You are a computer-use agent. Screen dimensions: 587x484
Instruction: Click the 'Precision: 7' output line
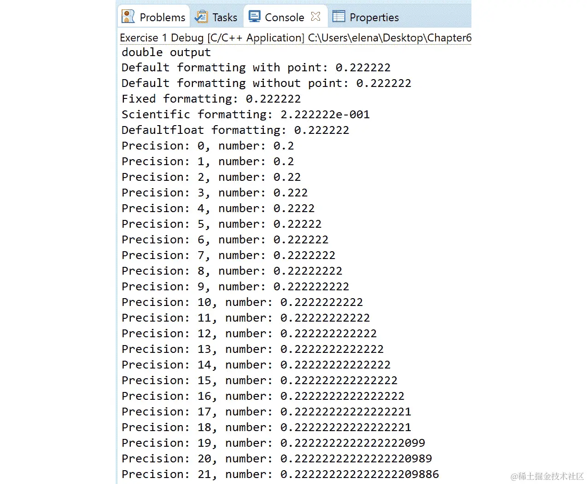tap(228, 255)
